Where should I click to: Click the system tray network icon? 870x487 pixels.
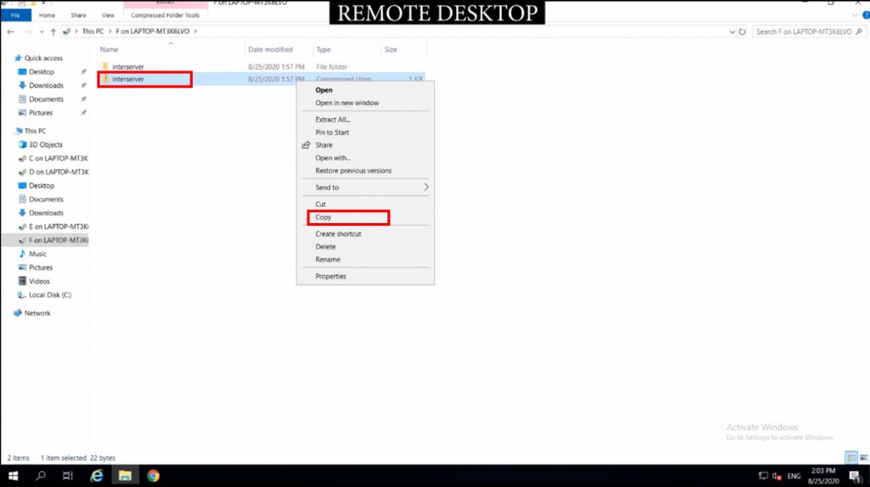tap(764, 476)
